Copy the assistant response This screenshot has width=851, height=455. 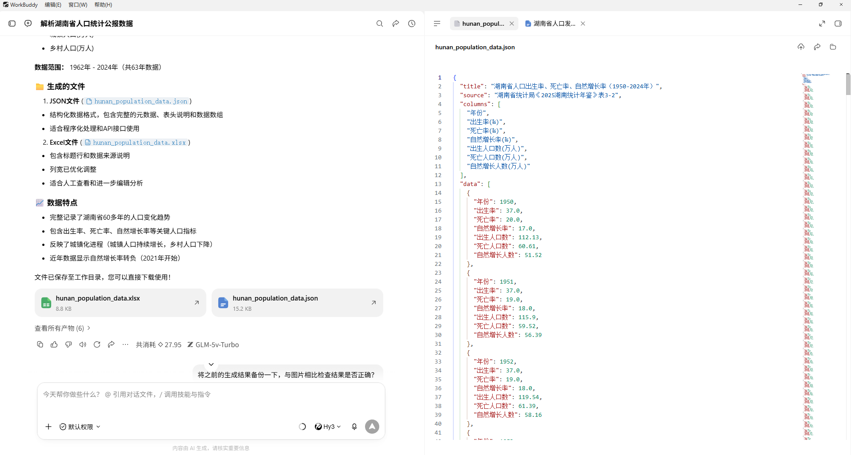(x=40, y=344)
